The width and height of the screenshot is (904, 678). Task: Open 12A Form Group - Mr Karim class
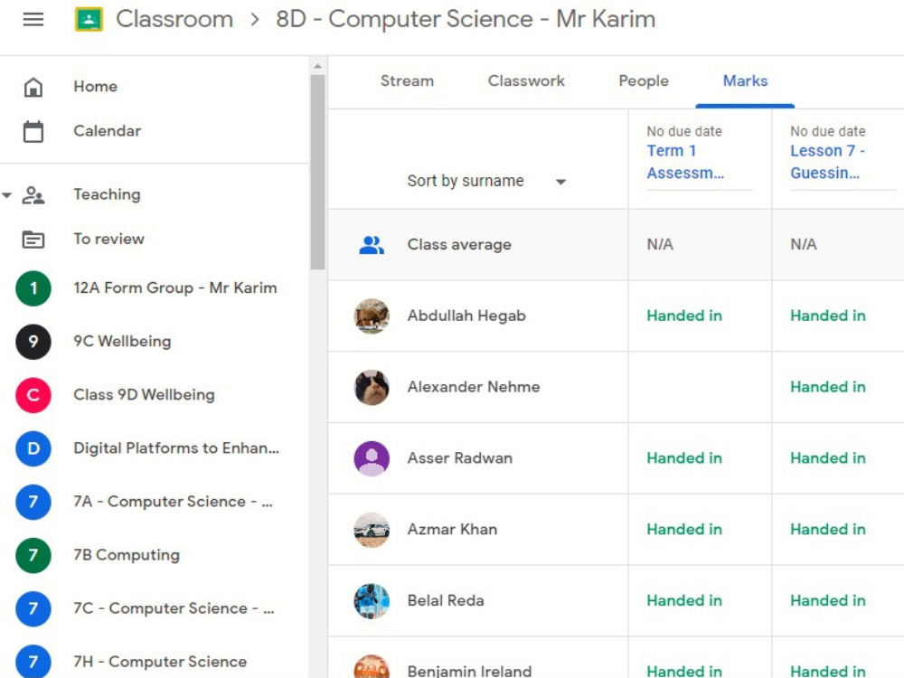point(175,287)
